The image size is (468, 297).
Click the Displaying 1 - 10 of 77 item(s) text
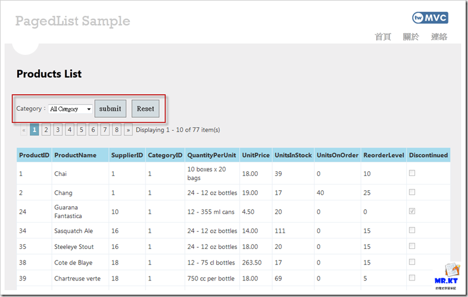[x=178, y=130]
